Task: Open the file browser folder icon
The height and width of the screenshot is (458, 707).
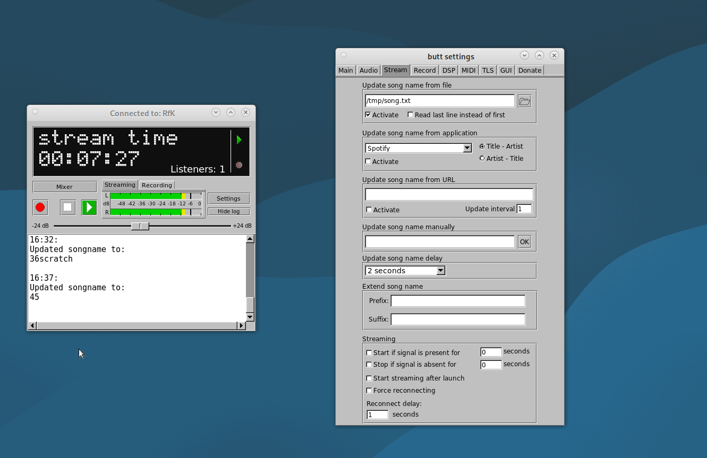Action: (x=524, y=101)
